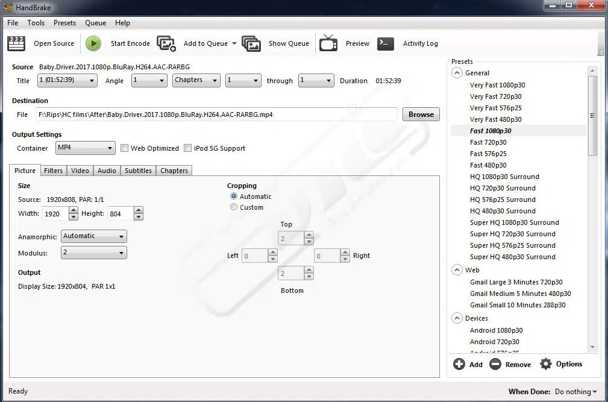
Task: Toggle the iPod 5G Support checkbox
Action: pyautogui.click(x=188, y=148)
